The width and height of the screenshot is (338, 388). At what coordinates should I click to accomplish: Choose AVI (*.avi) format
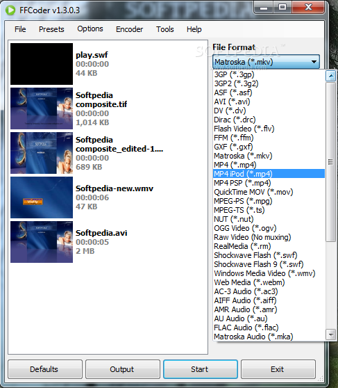pyautogui.click(x=269, y=102)
